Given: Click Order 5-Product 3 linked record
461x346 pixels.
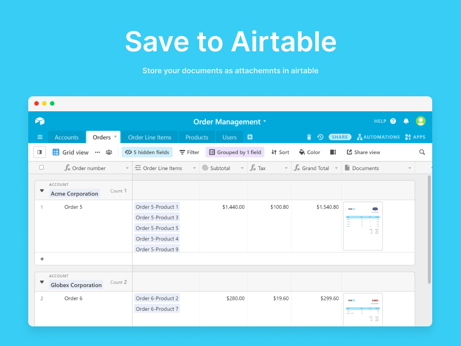Looking at the screenshot, I should coord(157,217).
